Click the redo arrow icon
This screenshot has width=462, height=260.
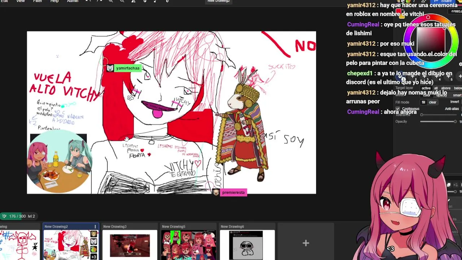(99, 1)
